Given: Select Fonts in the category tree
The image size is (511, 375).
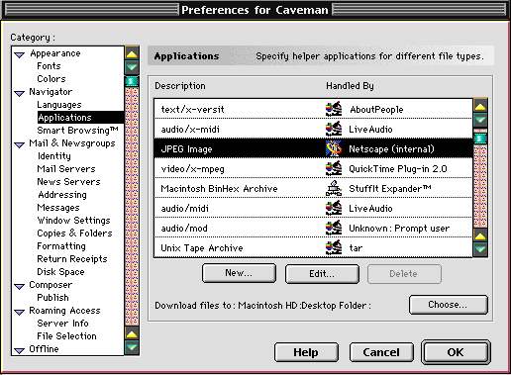Looking at the screenshot, I should pos(49,66).
